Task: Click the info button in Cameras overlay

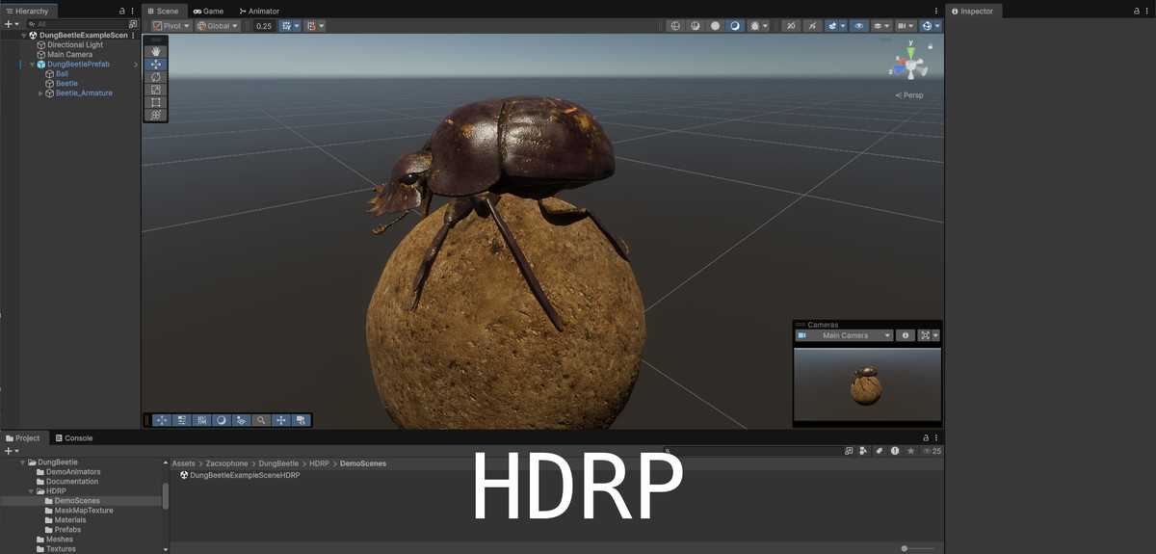Action: pos(905,335)
